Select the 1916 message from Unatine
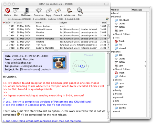 click(55, 42)
